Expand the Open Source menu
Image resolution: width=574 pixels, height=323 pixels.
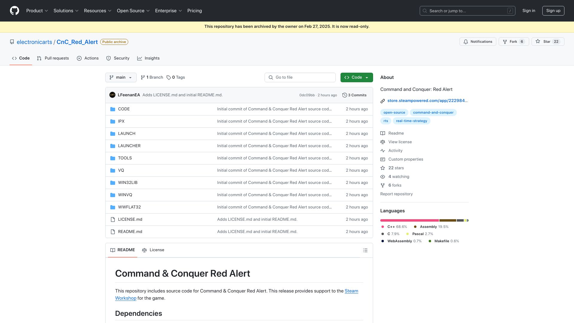point(133,11)
